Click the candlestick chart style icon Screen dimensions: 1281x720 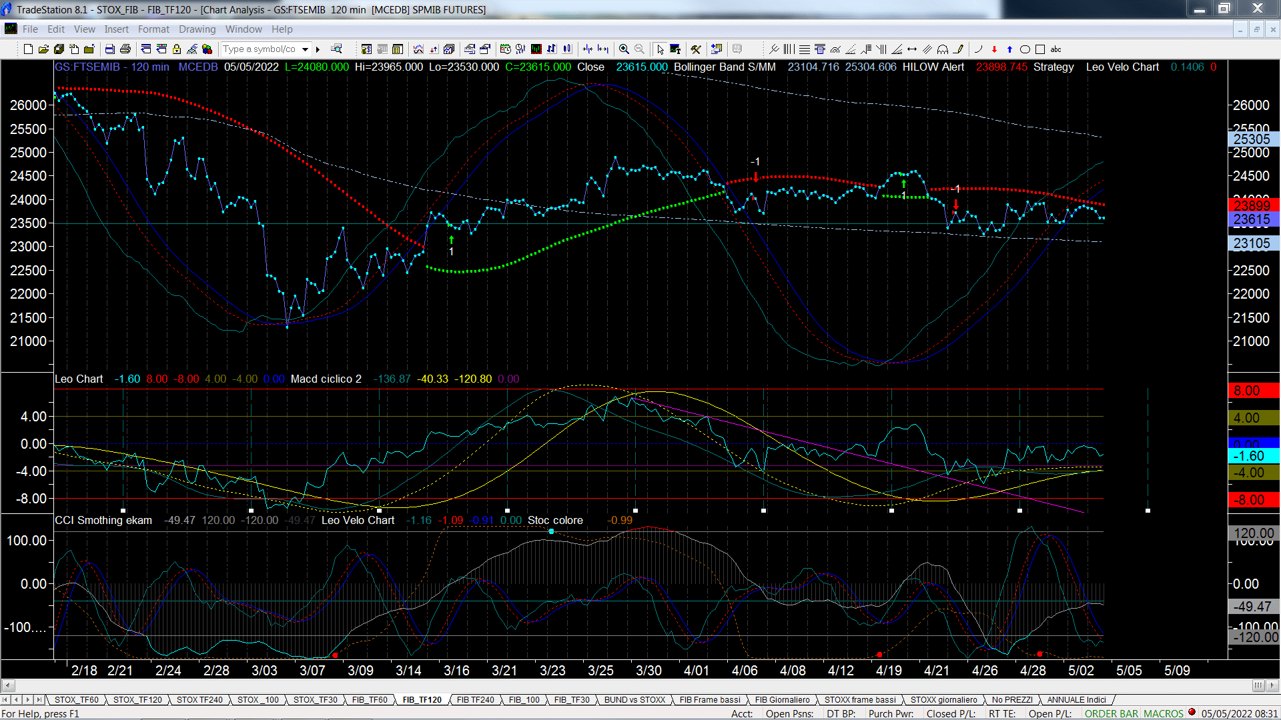point(567,49)
